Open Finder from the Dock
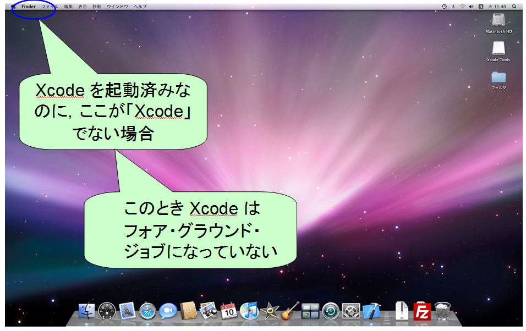Viewport: 526px width, 331px height. (86, 311)
